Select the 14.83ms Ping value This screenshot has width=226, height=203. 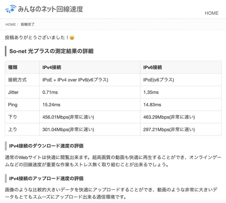click(152, 105)
